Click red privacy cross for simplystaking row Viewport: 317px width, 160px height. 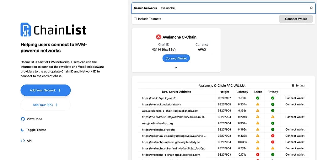click(273, 136)
